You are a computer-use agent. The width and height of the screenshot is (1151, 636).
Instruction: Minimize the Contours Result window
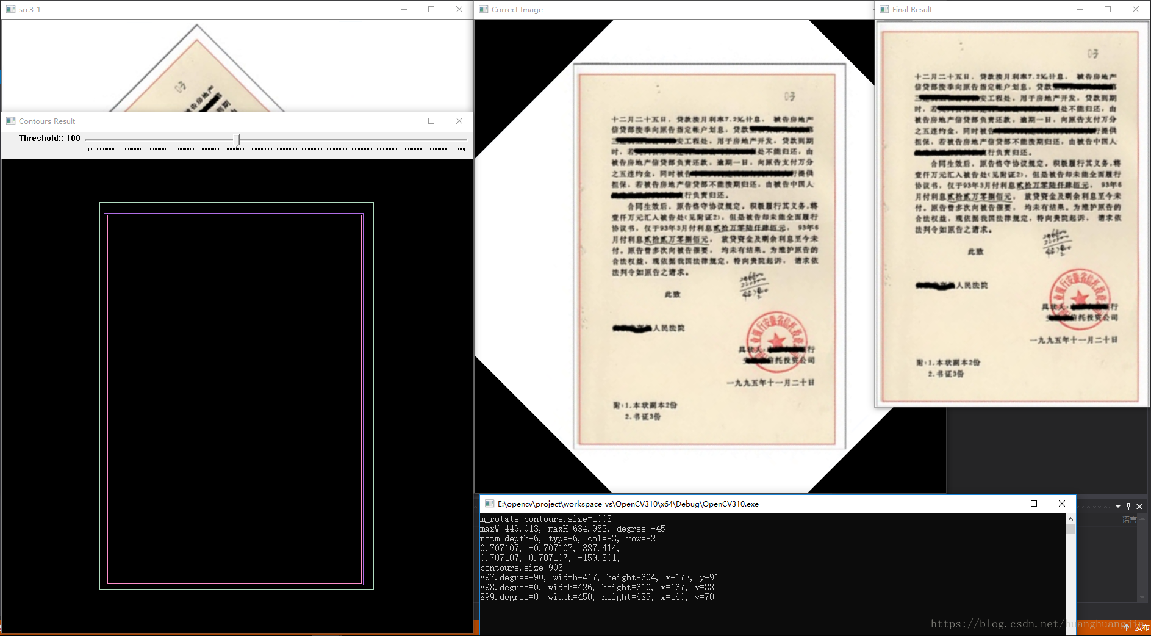pyautogui.click(x=404, y=121)
